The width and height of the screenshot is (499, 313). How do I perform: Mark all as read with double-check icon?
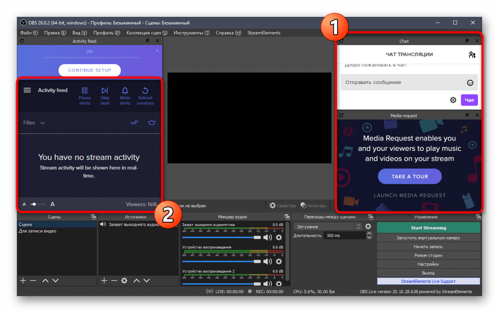click(134, 123)
